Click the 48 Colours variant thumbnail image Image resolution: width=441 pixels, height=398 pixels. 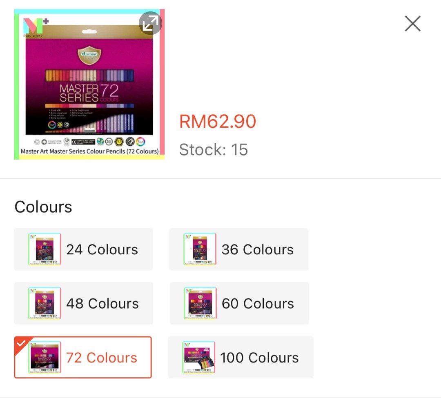44,303
